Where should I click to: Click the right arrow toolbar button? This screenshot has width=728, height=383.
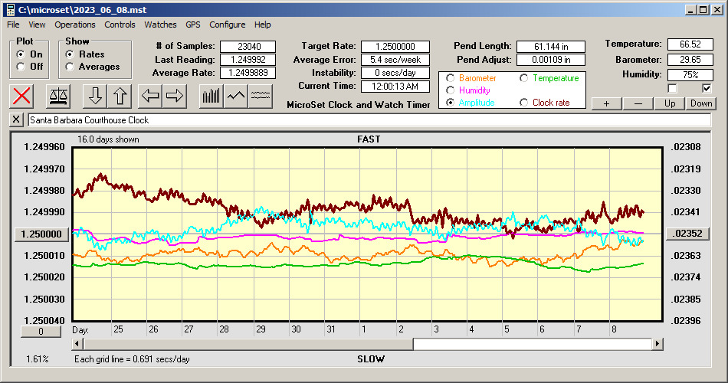(x=175, y=96)
